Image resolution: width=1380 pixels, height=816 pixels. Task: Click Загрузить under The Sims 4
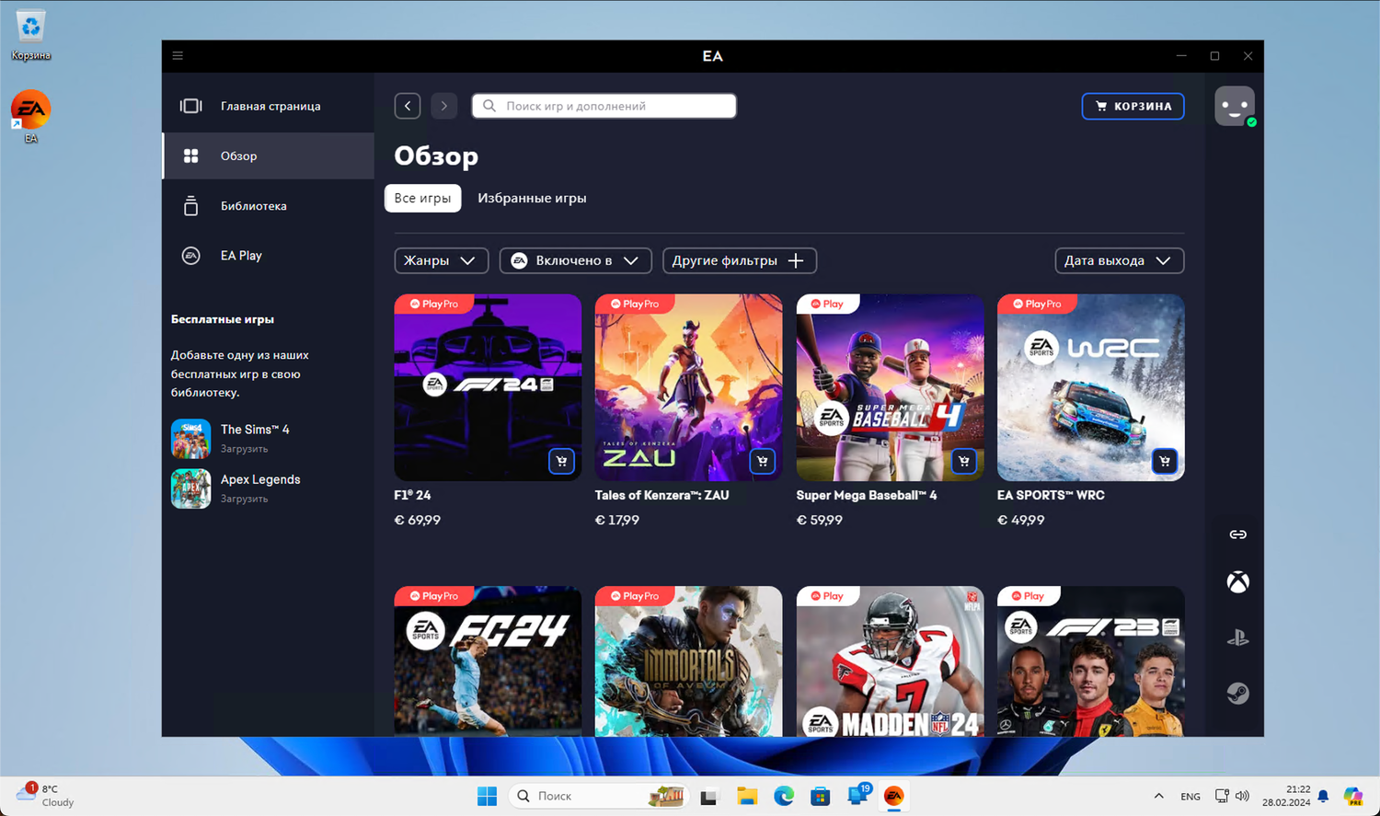[244, 449]
